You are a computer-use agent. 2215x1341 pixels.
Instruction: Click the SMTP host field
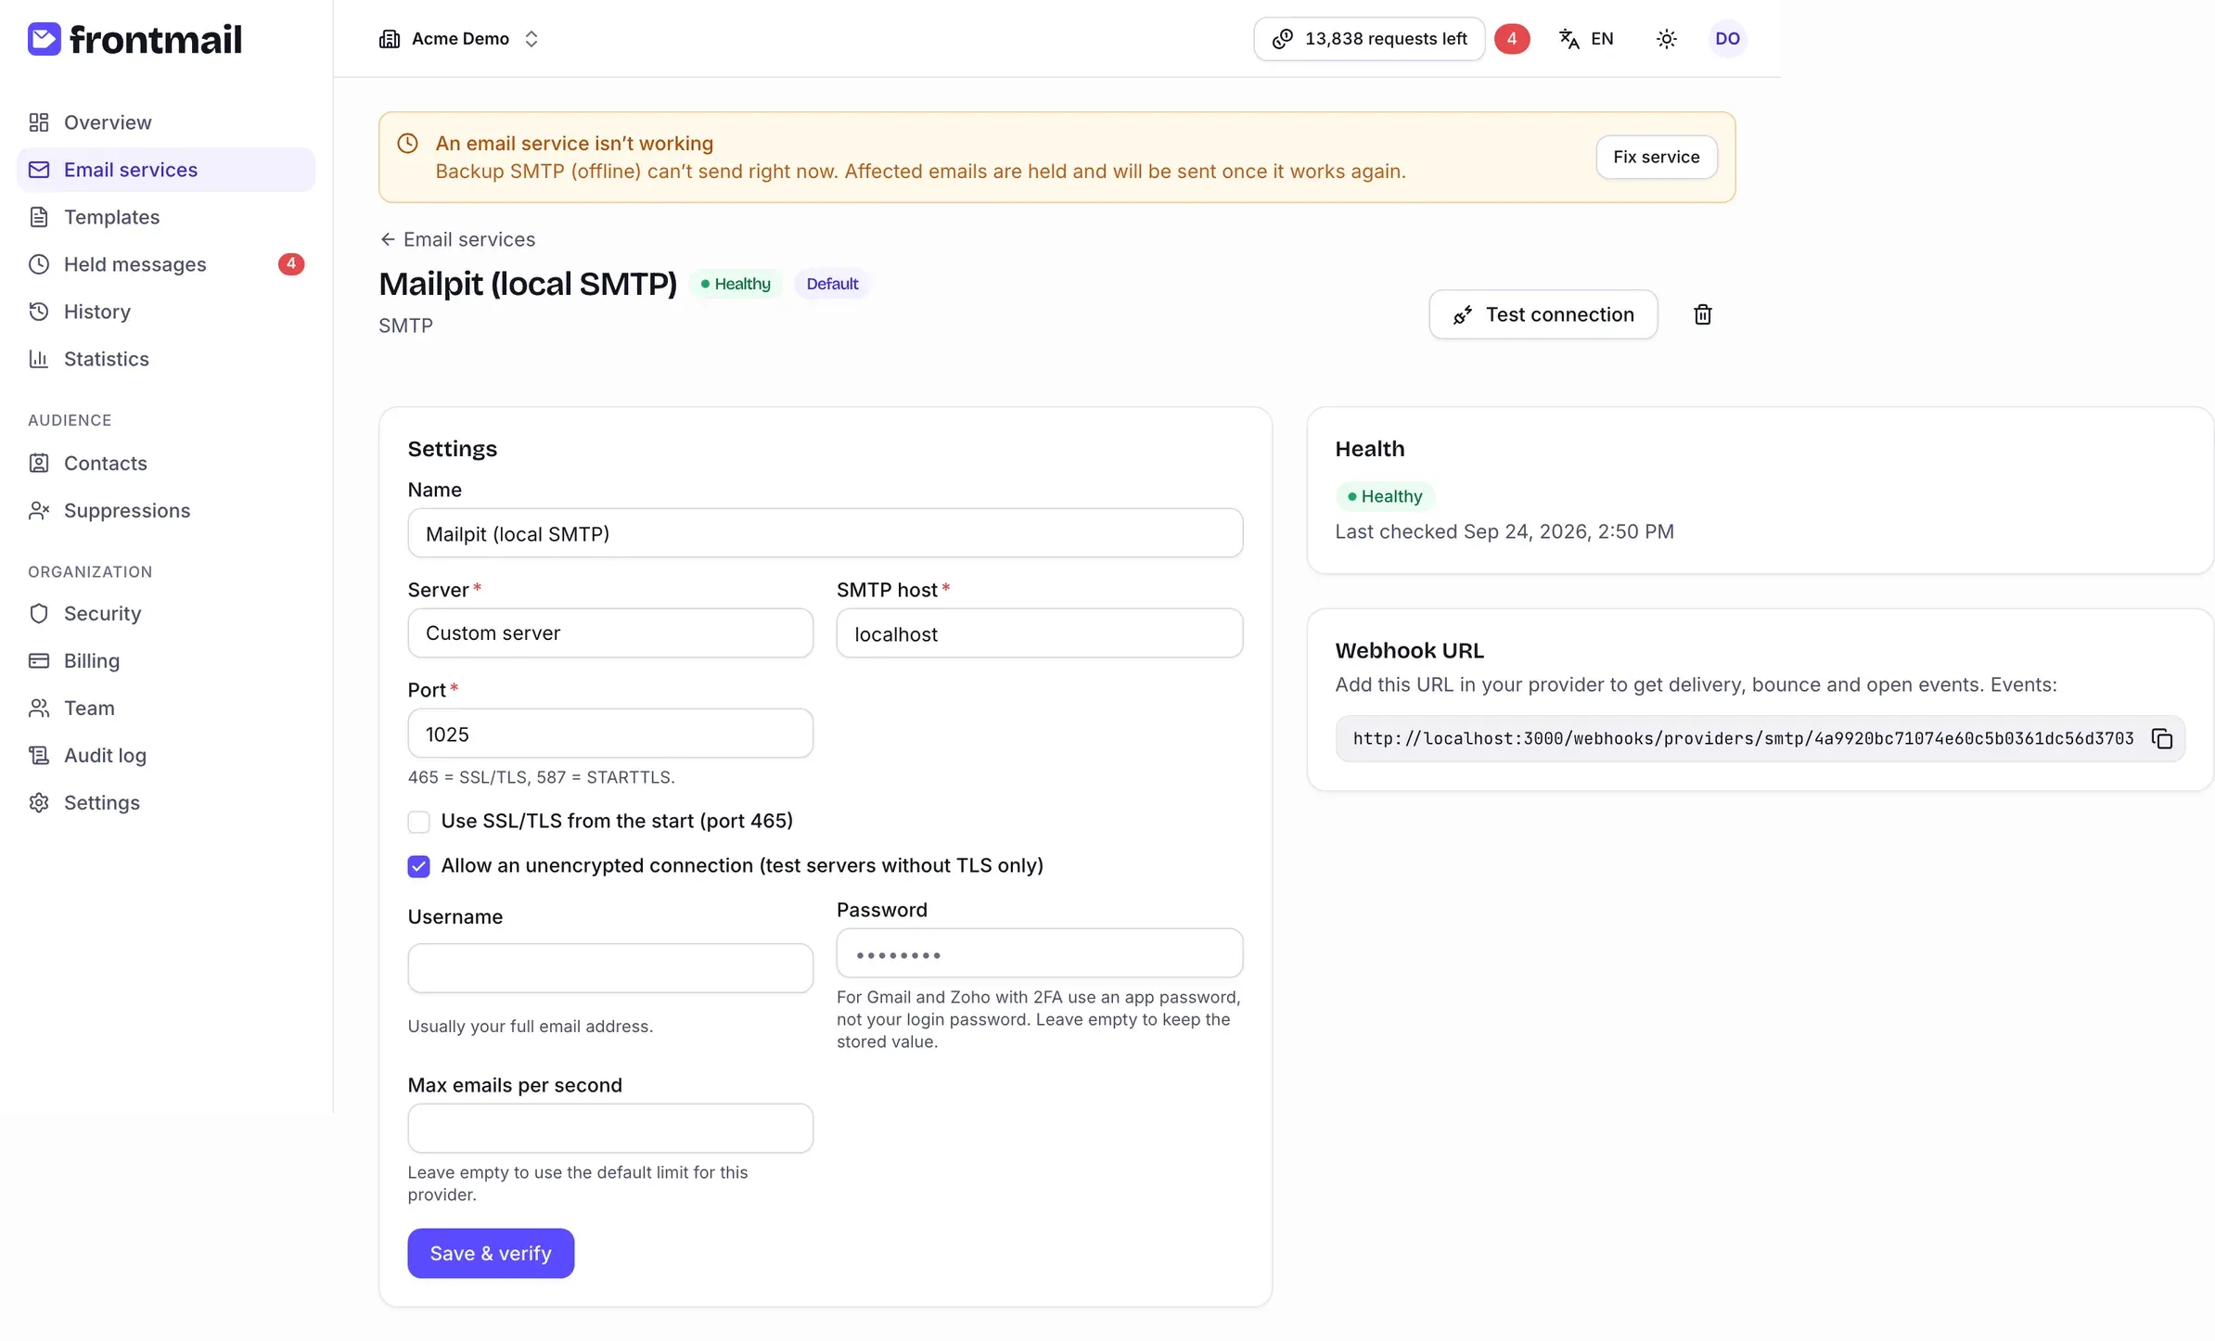(1040, 633)
